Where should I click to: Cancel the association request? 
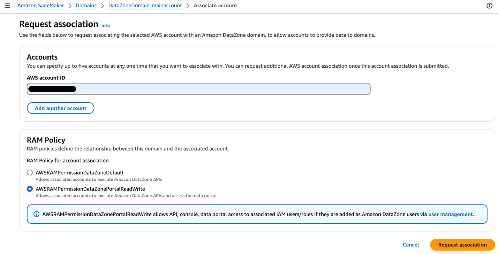click(411, 245)
